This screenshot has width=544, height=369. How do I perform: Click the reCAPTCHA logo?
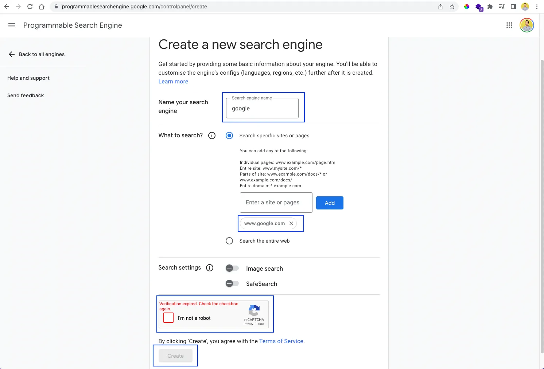coord(254,310)
